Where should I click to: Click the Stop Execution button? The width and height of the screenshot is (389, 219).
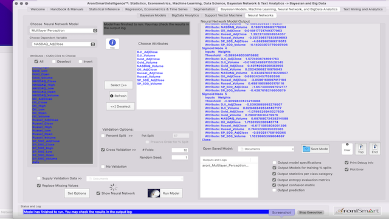pyautogui.click(x=311, y=212)
